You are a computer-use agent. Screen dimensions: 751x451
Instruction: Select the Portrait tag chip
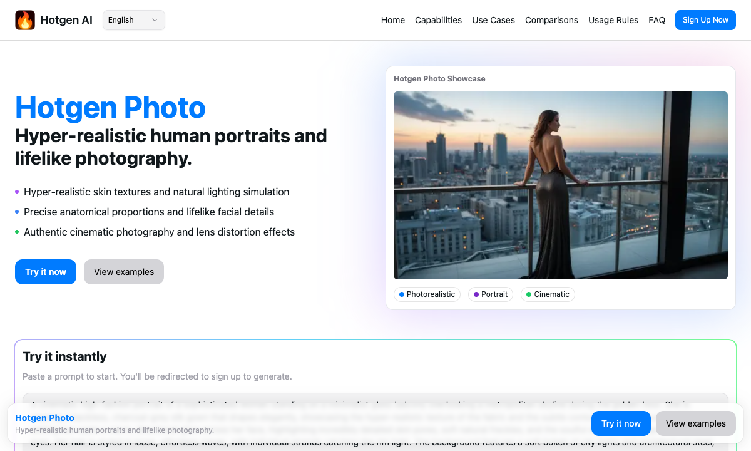[x=490, y=294]
